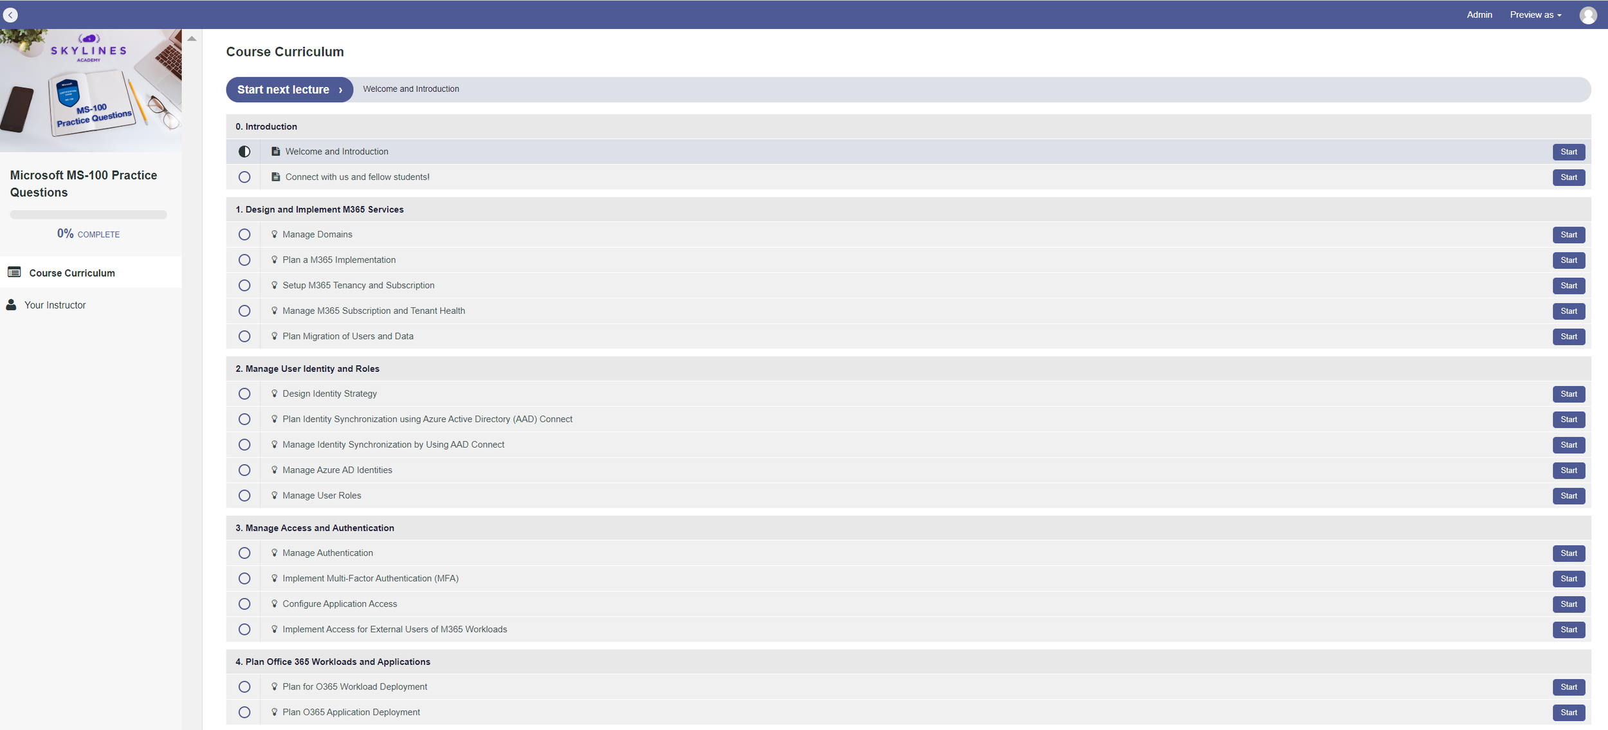Screen dimensions: 1608x730
Task: Click the back arrow icon in top-left corner
Action: click(10, 15)
